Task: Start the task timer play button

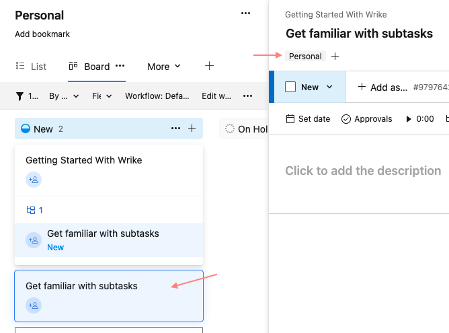Action: click(x=409, y=119)
